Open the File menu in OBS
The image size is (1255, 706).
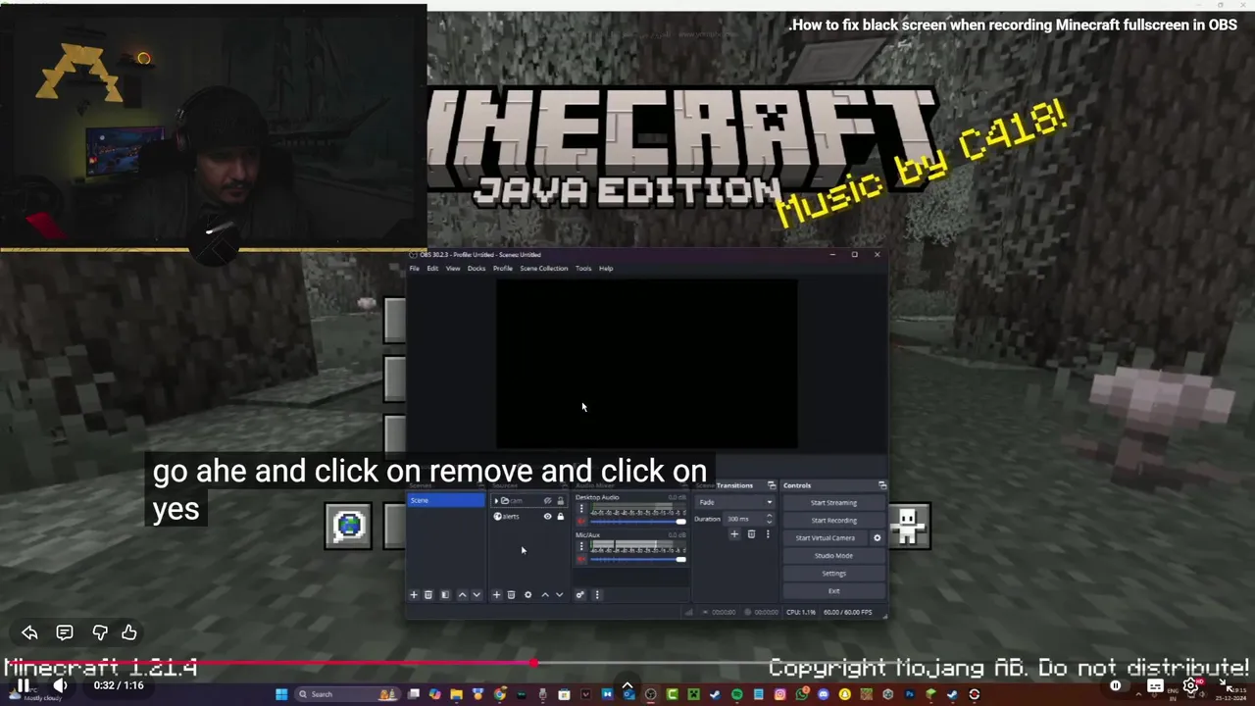click(415, 269)
